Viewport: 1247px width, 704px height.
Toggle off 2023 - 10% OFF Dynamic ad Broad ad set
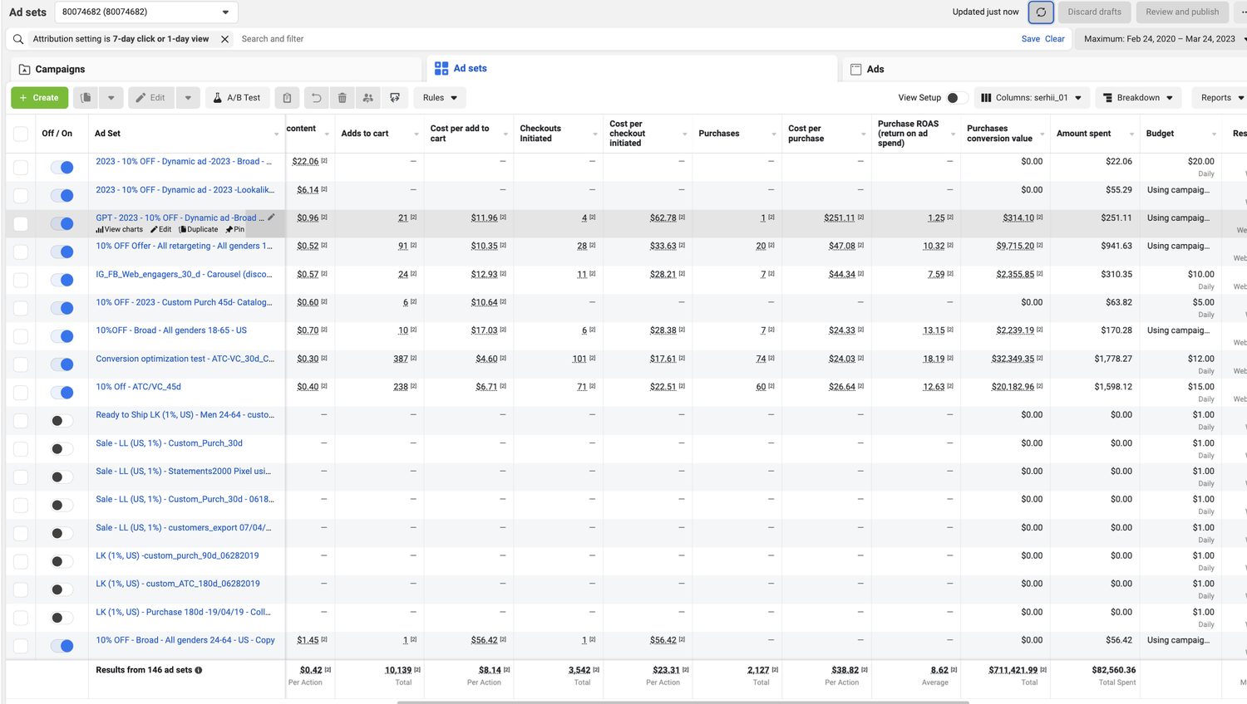click(x=62, y=168)
